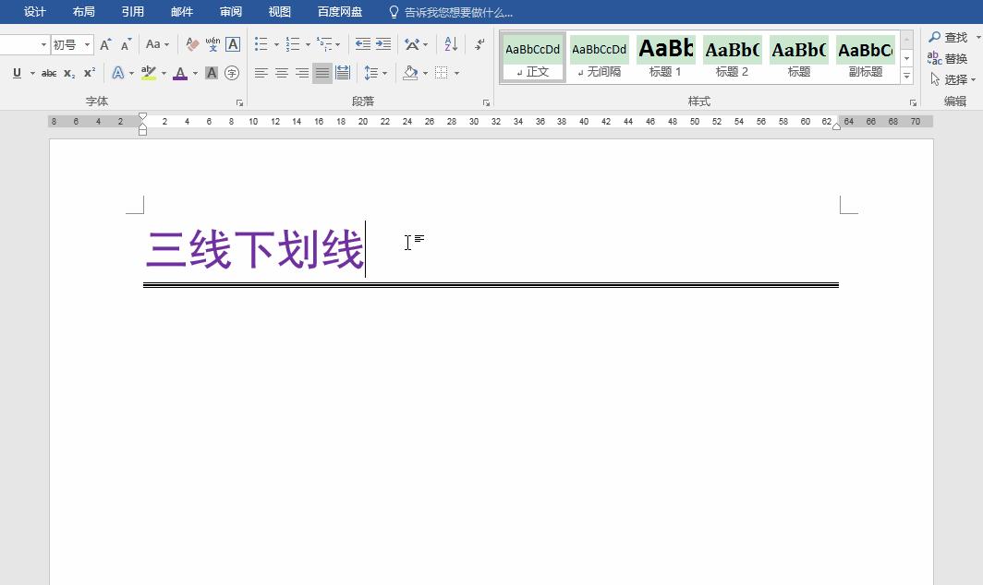Open the 百度网盘 ribbon tab
Image resolution: width=983 pixels, height=585 pixels.
339,11
